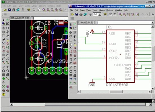
Task: Toggle the Show eye tool in board
Action: click(x=8, y=20)
